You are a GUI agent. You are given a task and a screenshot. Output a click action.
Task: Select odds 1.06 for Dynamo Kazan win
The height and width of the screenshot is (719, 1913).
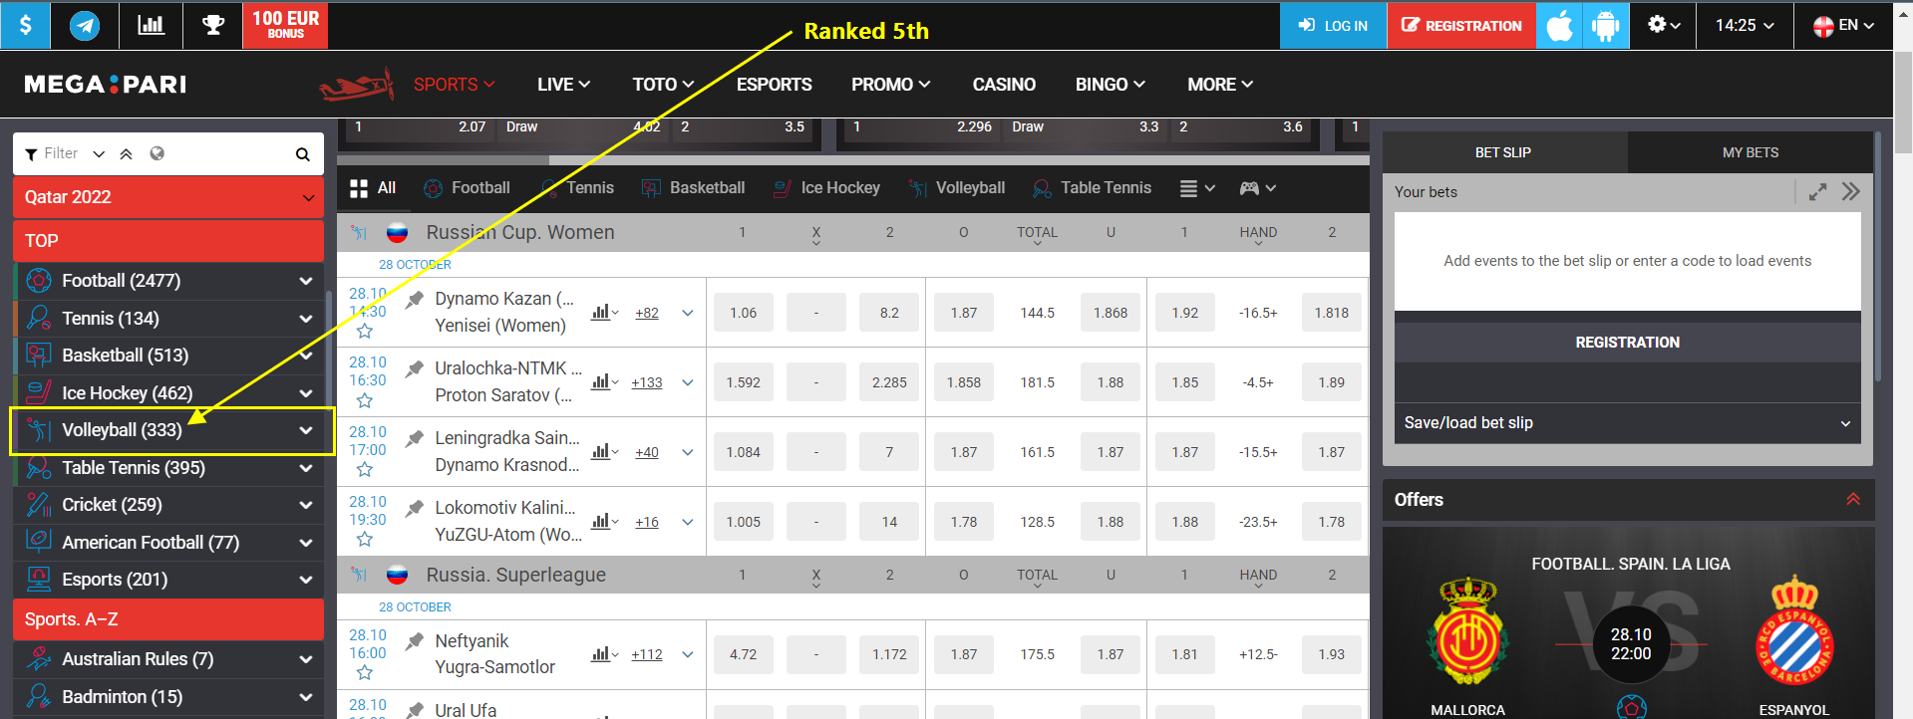pos(743,313)
